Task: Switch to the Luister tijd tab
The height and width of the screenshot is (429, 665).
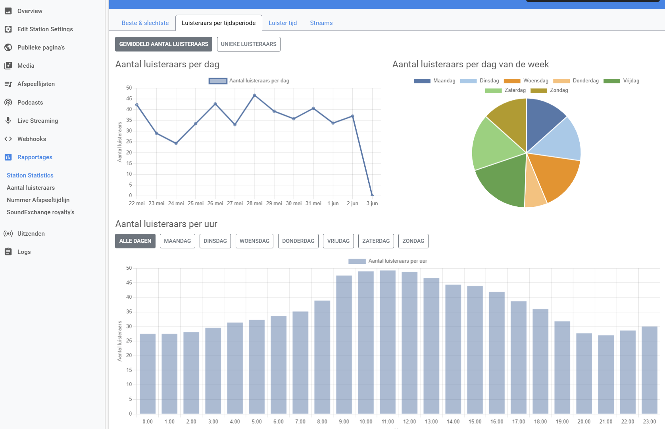Action: tap(283, 23)
